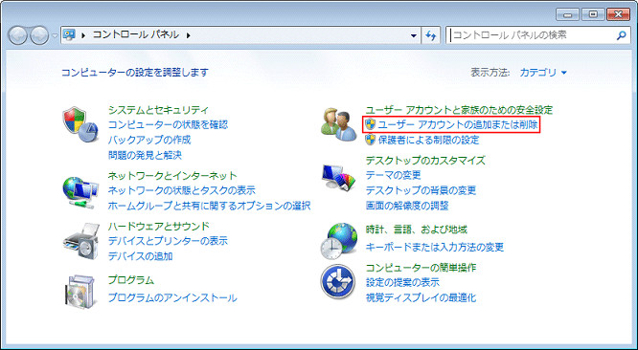Click ユーザー アカウントの追加または削除 link
The width and height of the screenshot is (638, 350).
click(x=458, y=124)
